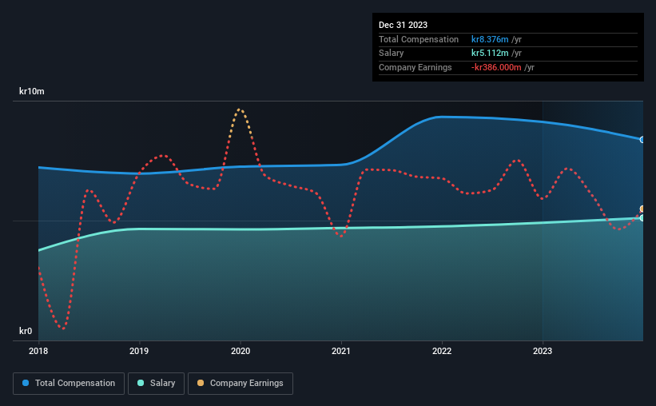The width and height of the screenshot is (656, 406).
Task: Click the kr5.112m Salary value in the tooltip
Action: pos(490,54)
